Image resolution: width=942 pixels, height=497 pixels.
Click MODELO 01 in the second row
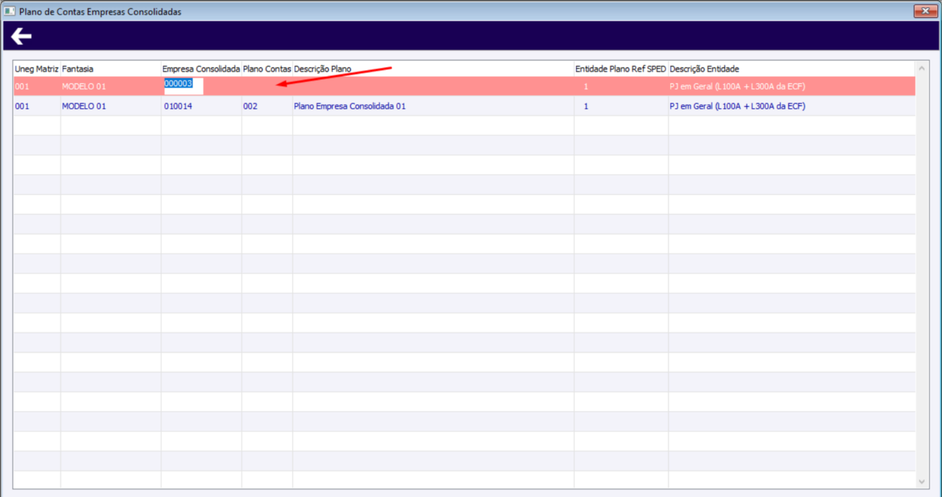coord(84,107)
